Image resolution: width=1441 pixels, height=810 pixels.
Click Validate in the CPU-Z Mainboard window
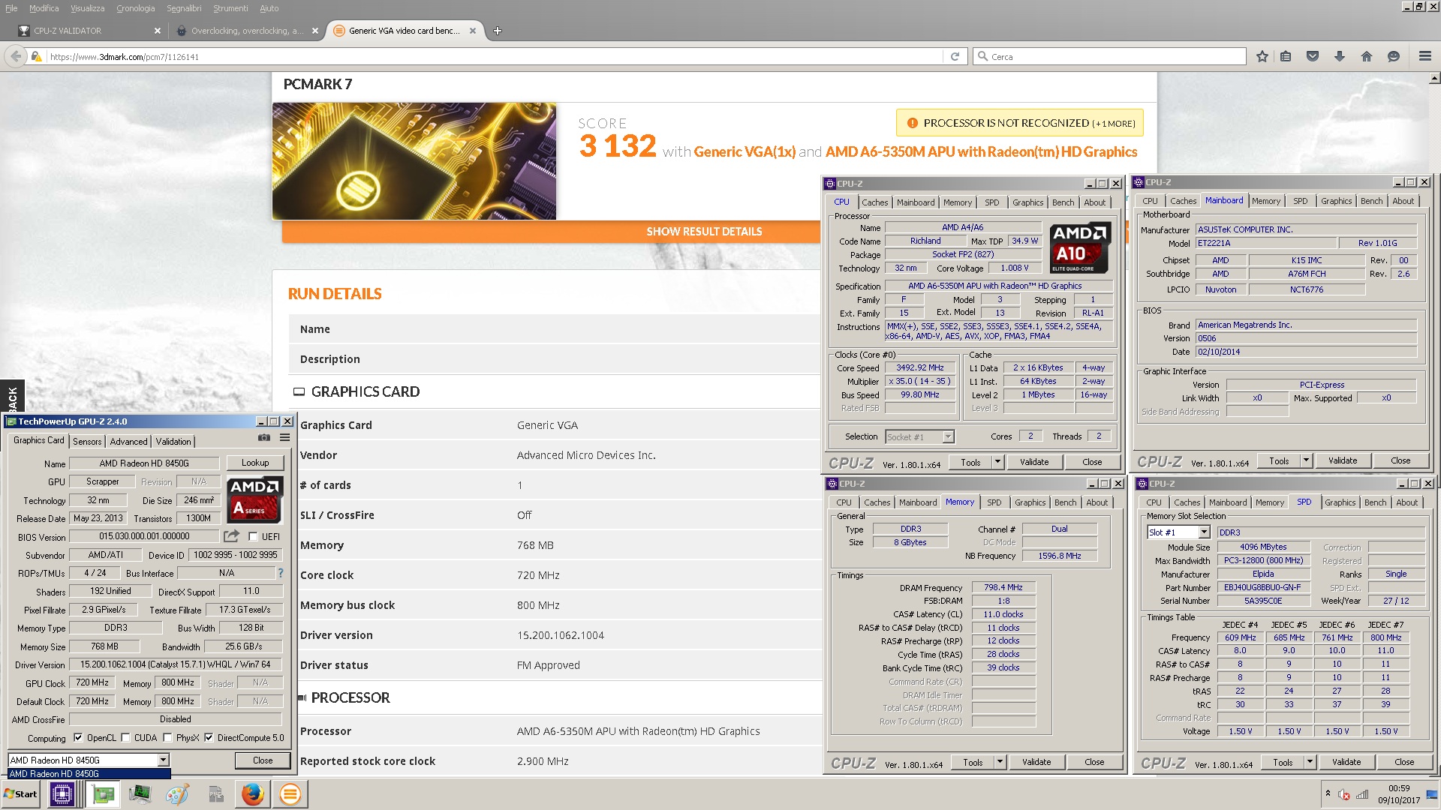click(1343, 460)
